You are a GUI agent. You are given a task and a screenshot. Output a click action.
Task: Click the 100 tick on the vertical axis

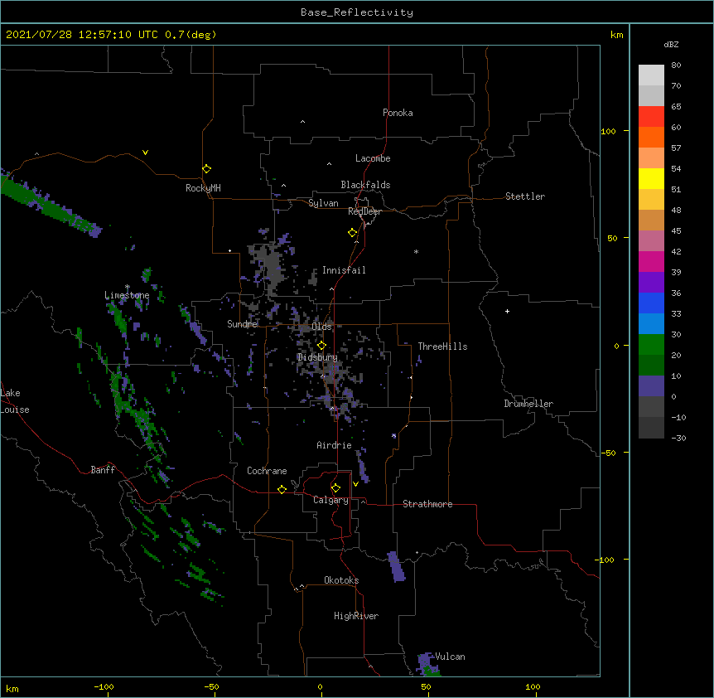(608, 131)
